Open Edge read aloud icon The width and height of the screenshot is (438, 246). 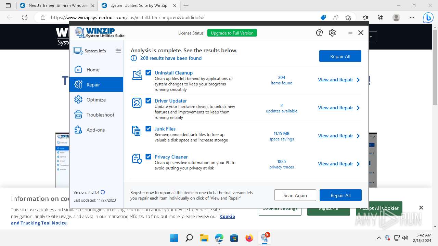click(336, 17)
